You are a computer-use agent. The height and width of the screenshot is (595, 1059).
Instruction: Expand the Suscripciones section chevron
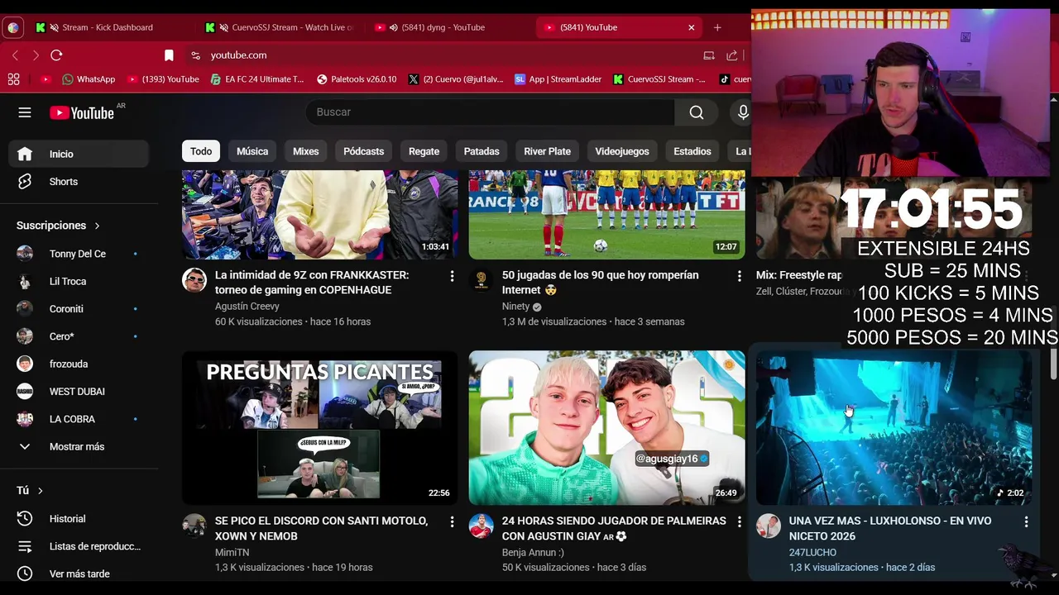(x=97, y=226)
